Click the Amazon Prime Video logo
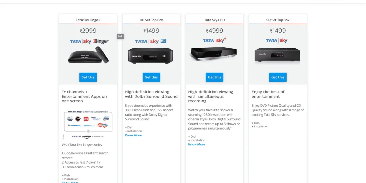Viewport: 366px width, 183px height. 87,136
